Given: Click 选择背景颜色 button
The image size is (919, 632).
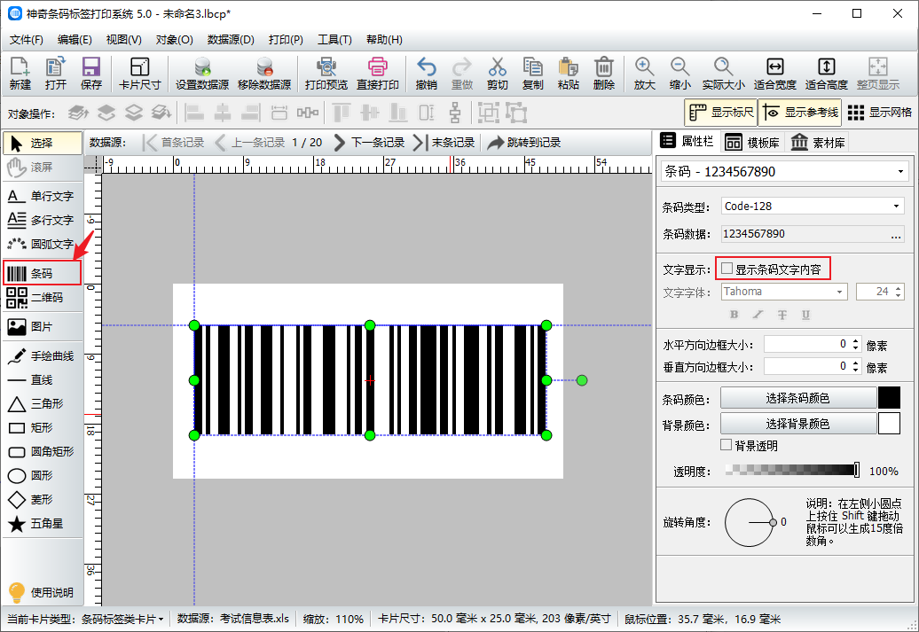Looking at the screenshot, I should [x=797, y=424].
